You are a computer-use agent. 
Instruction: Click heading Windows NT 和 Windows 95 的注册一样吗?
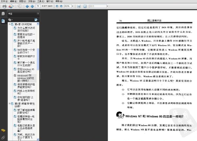(x=154, y=116)
